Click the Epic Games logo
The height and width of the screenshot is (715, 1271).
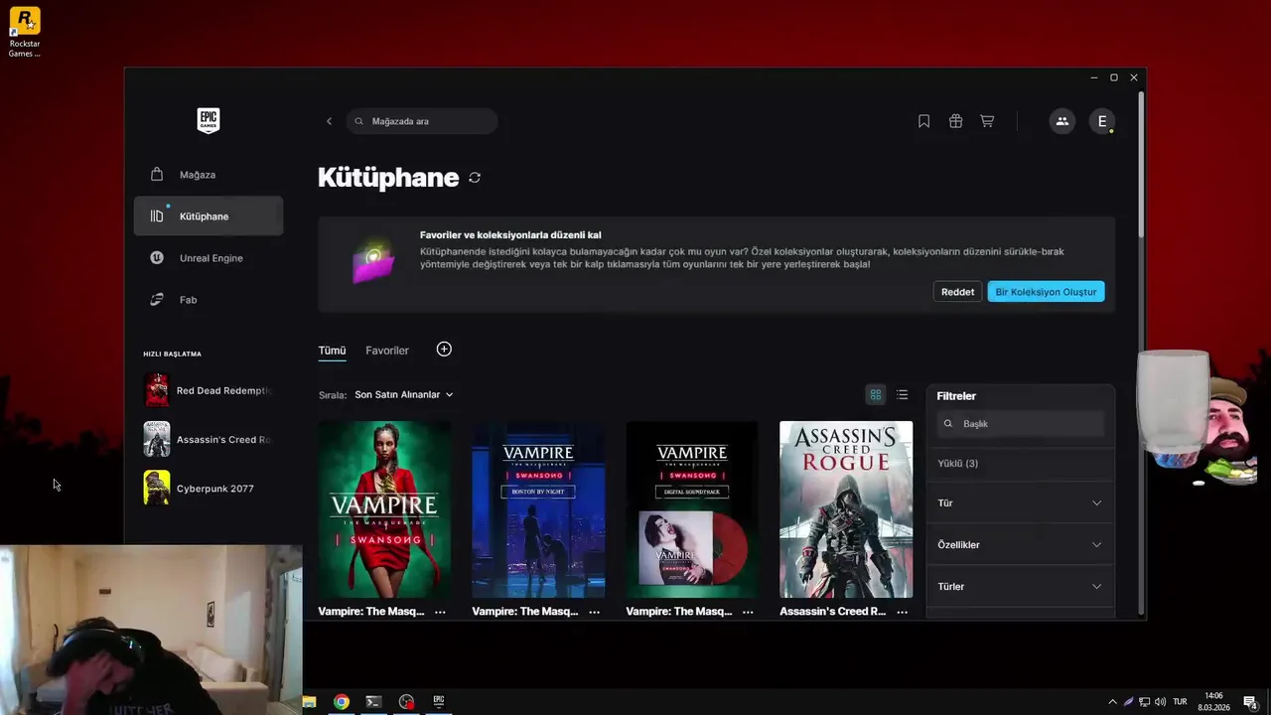(209, 120)
